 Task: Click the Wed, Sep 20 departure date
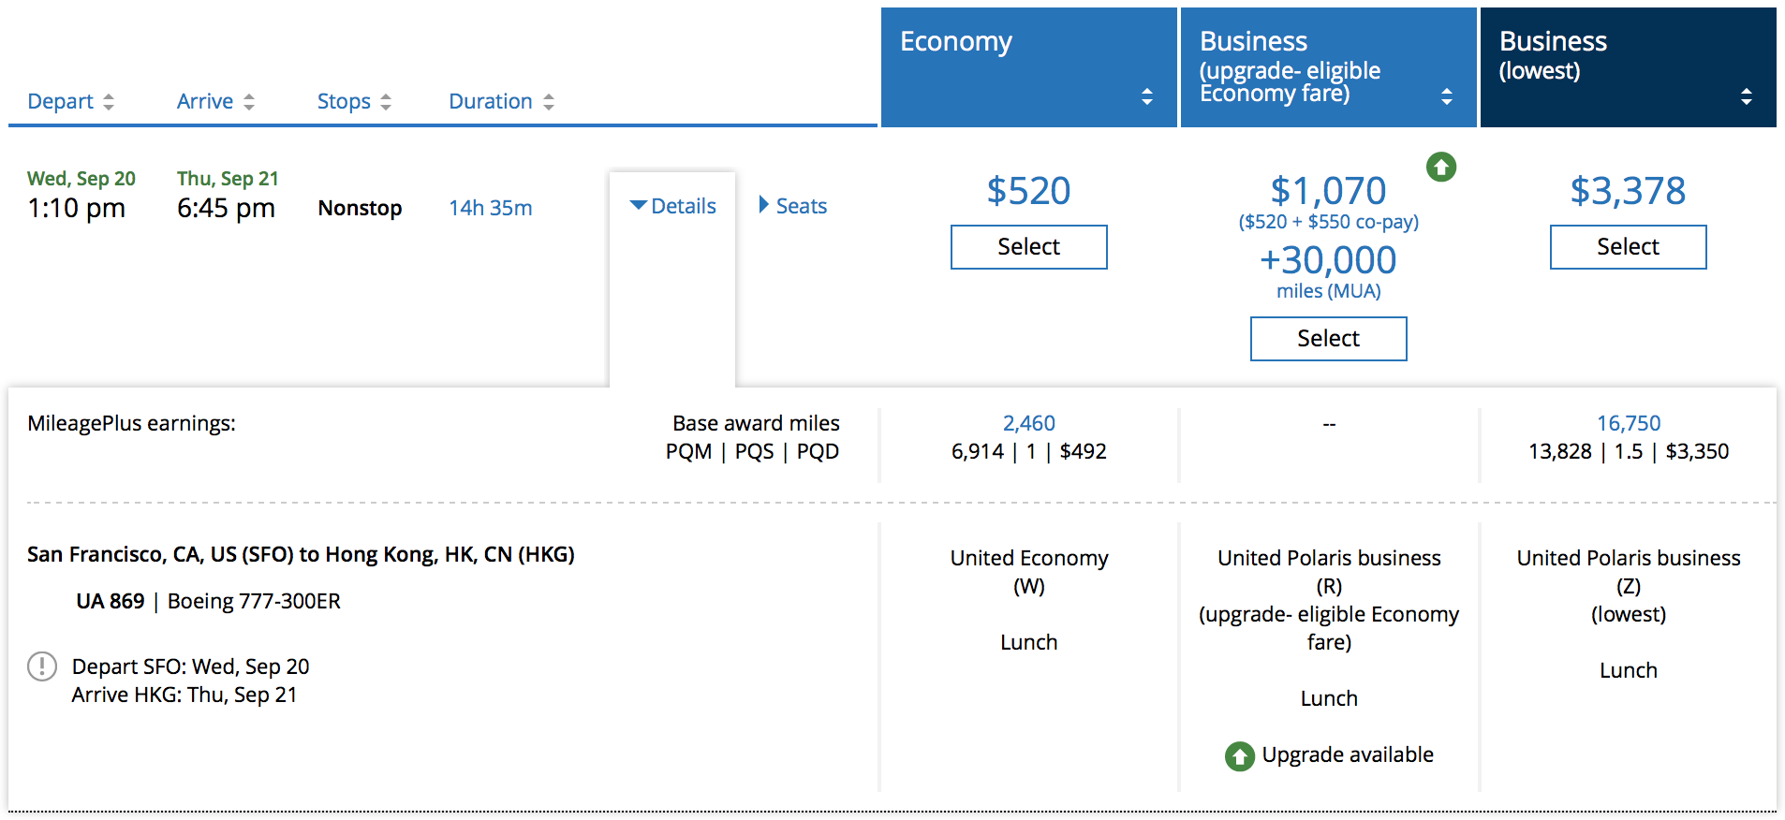pyautogui.click(x=81, y=178)
